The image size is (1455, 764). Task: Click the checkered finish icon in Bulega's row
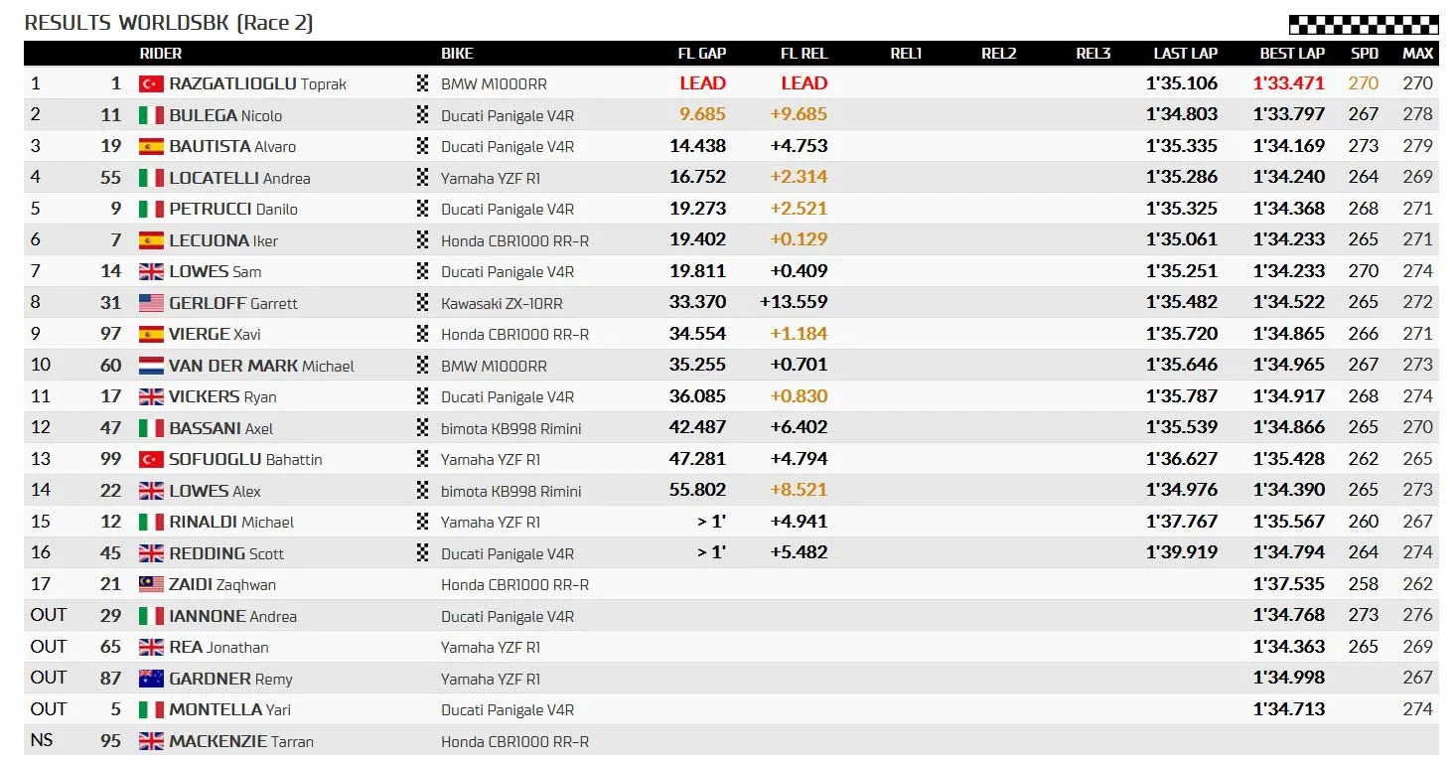click(x=423, y=115)
